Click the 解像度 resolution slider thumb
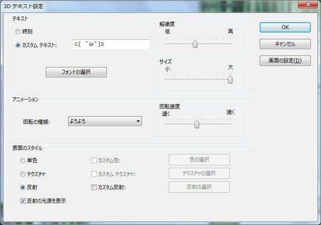The image size is (321, 225). [195, 44]
